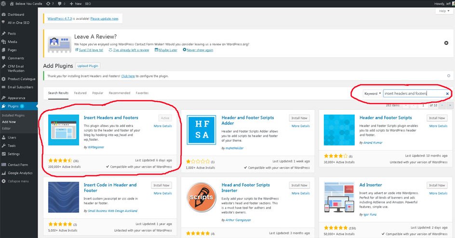Screen dimensions: 455x238
Task: Open the New content menu in admin bar
Action: click(76, 4)
